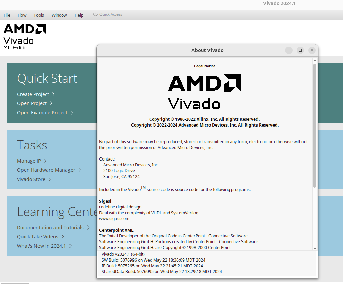The image size is (343, 284).
Task: Click the chevron beside What's New in 2024.1
Action: [71, 246]
